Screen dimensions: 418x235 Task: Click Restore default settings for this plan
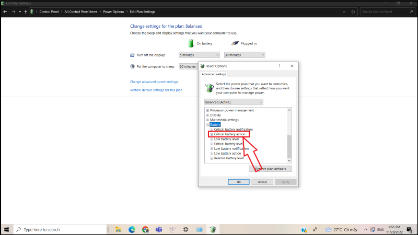click(156, 90)
